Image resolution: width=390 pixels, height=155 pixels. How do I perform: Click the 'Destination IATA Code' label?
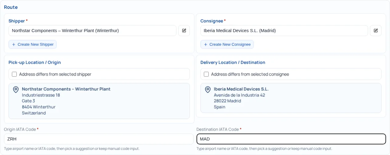coord(218,130)
